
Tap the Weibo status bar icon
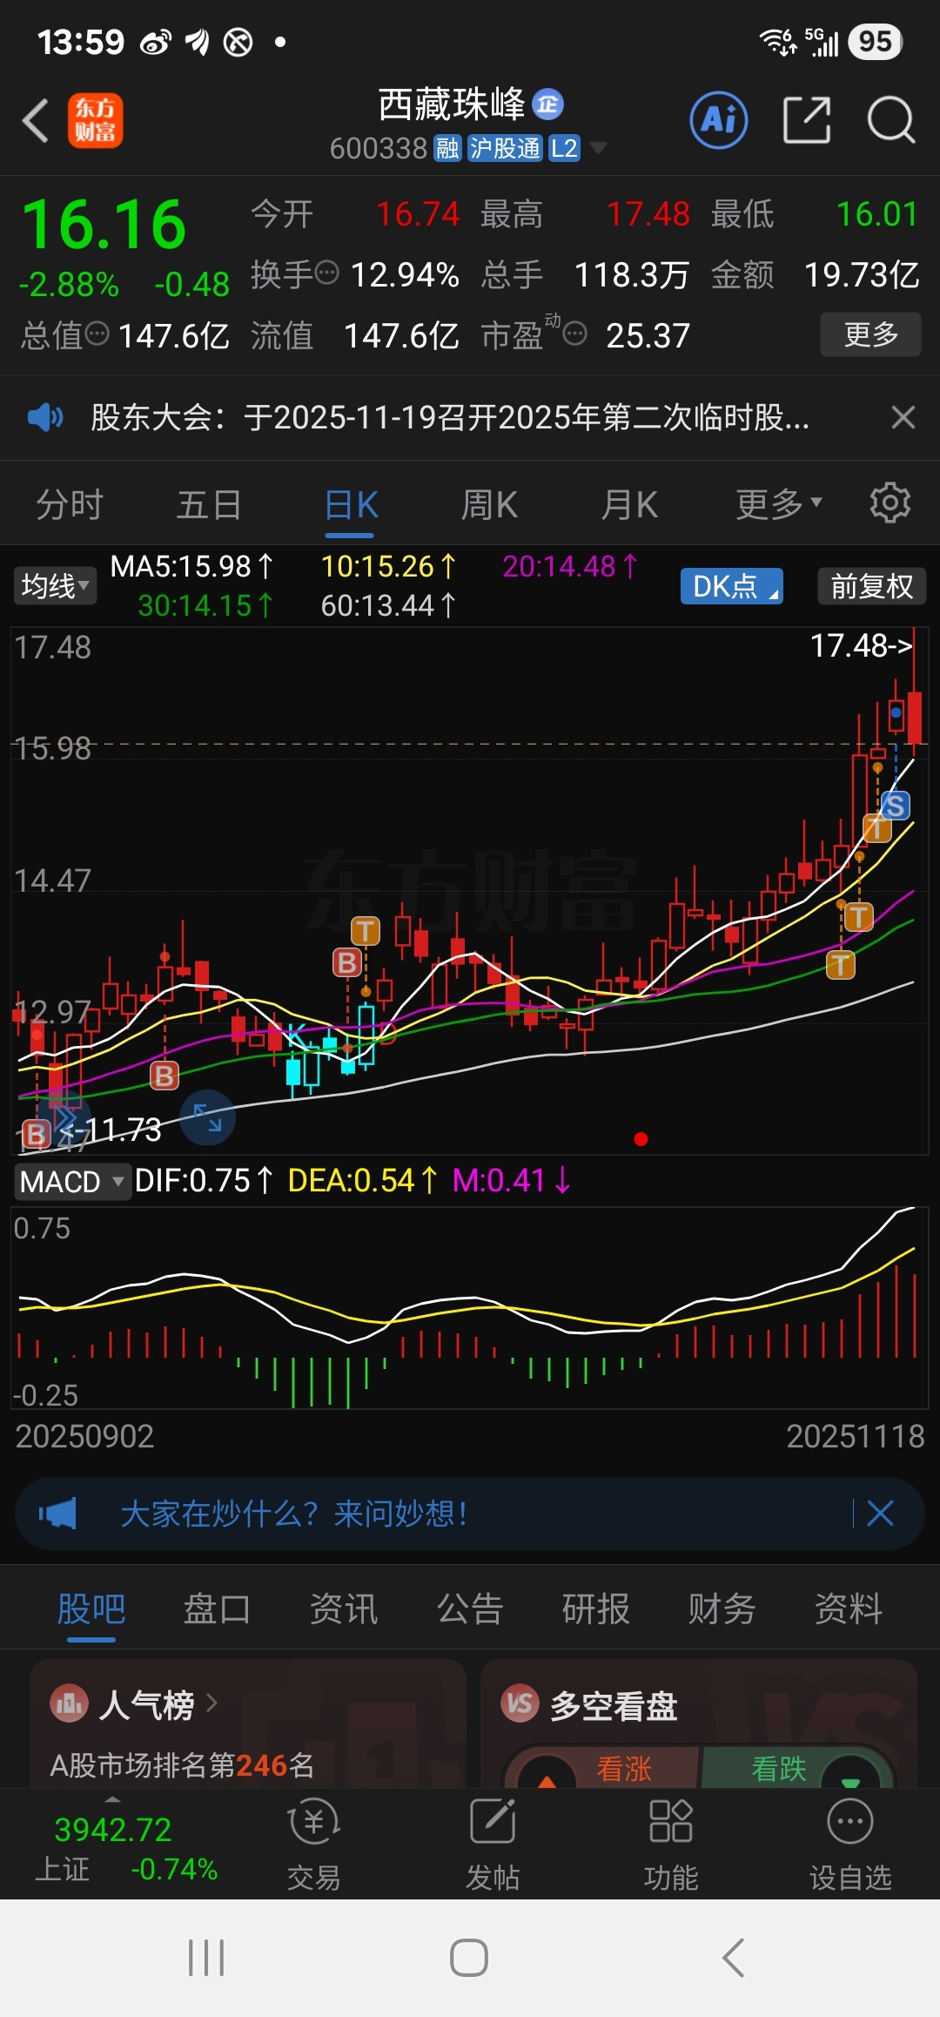[155, 42]
